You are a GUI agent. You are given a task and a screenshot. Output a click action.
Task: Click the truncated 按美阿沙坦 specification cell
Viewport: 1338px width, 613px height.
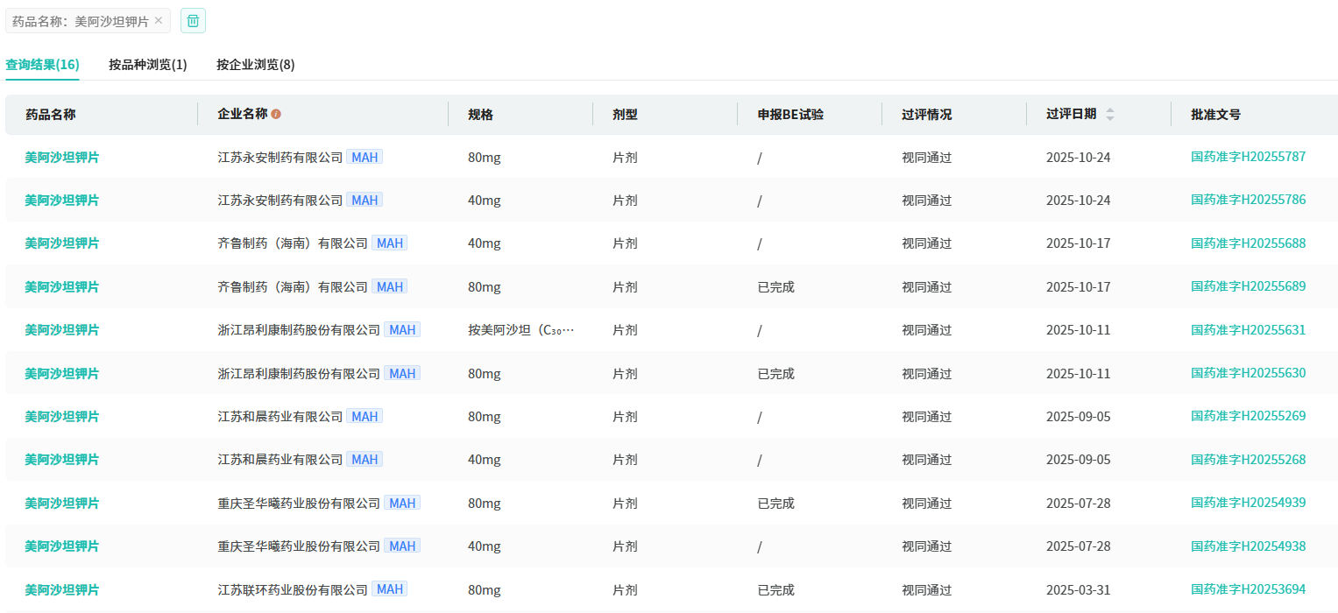point(521,330)
